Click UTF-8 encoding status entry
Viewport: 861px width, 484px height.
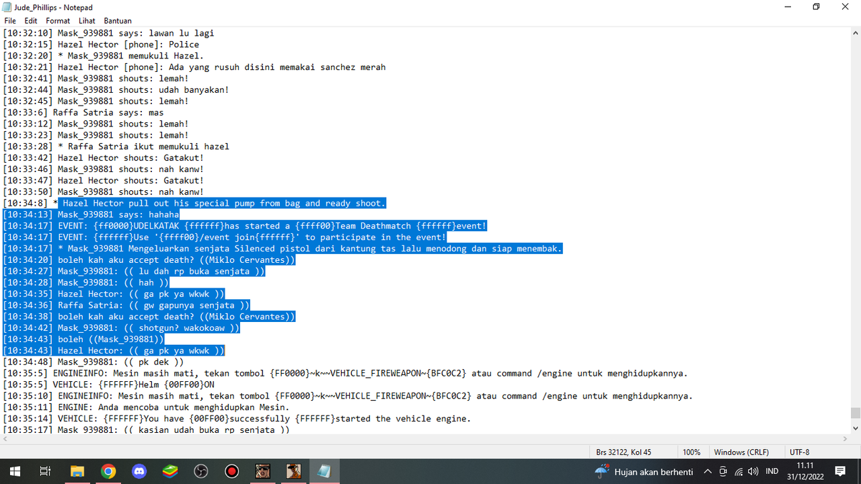point(800,452)
